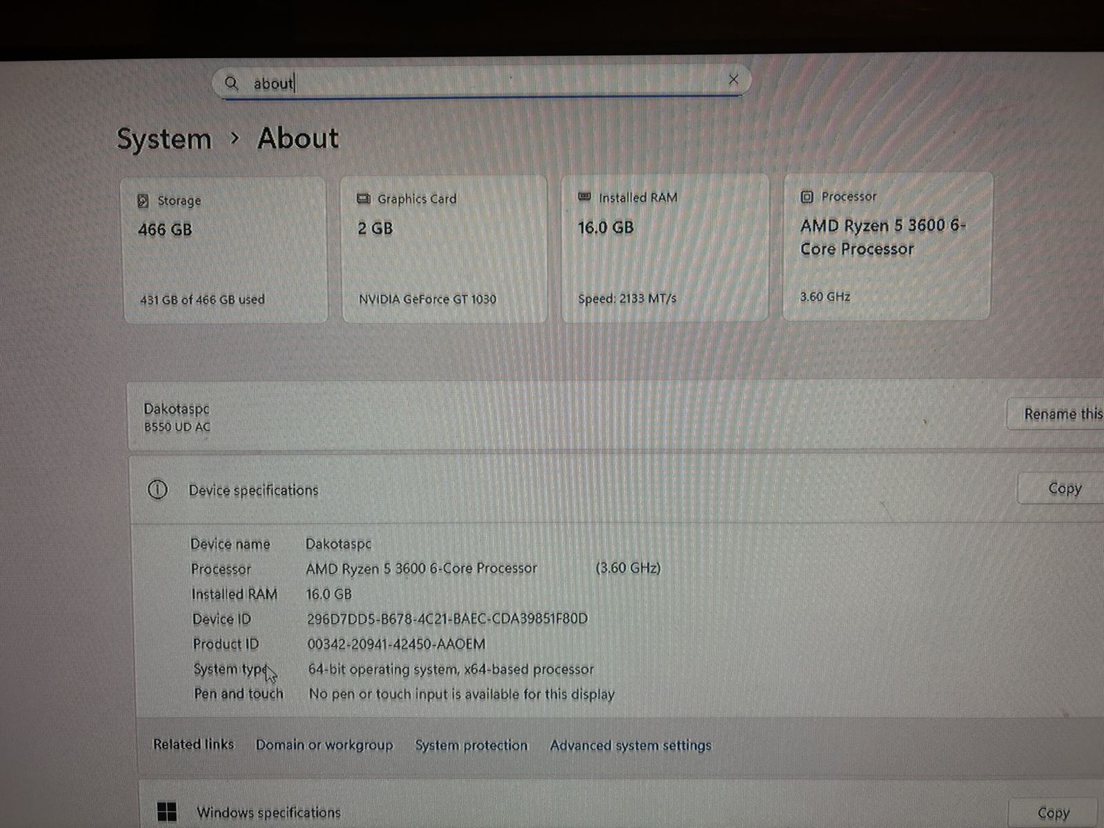Click the Graphics Card icon
1104x828 pixels.
(364, 199)
